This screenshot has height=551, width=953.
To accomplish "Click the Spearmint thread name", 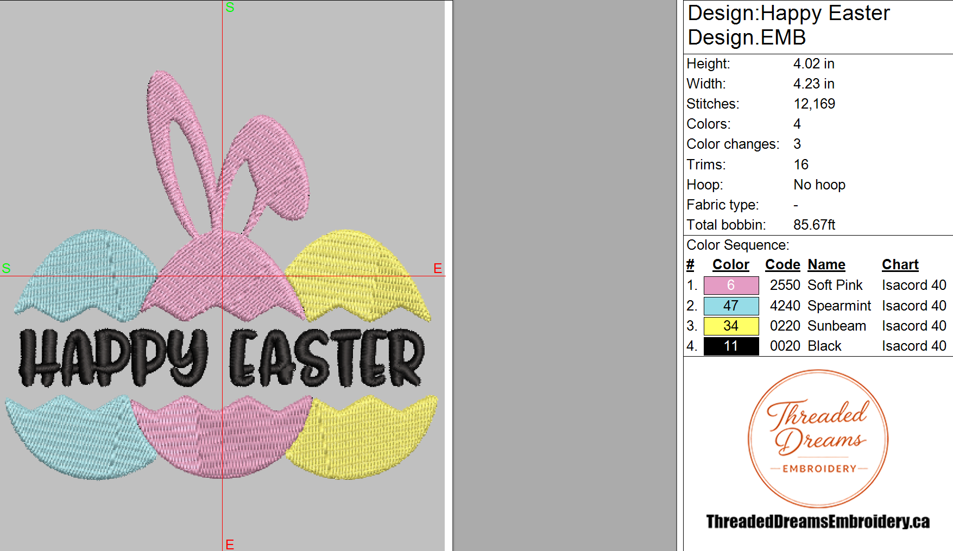I will [x=839, y=306].
